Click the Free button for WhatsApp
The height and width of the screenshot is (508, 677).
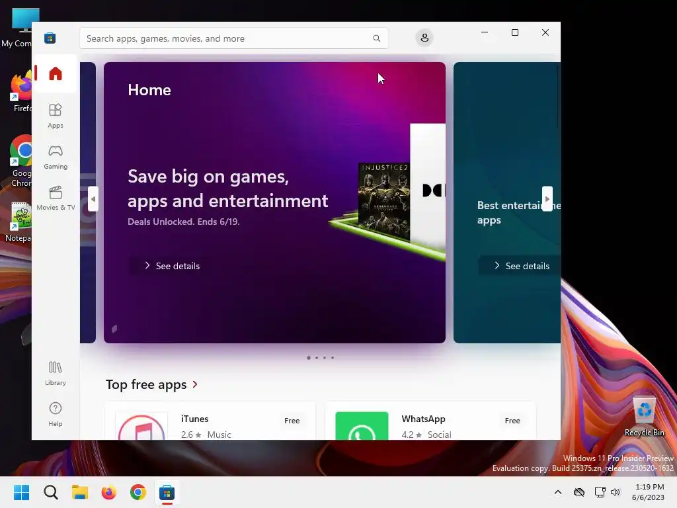tap(512, 420)
